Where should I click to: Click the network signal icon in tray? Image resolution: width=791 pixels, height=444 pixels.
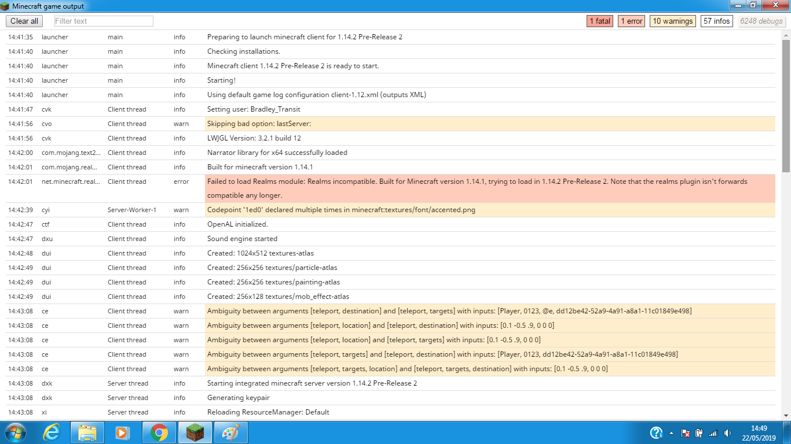[713, 433]
